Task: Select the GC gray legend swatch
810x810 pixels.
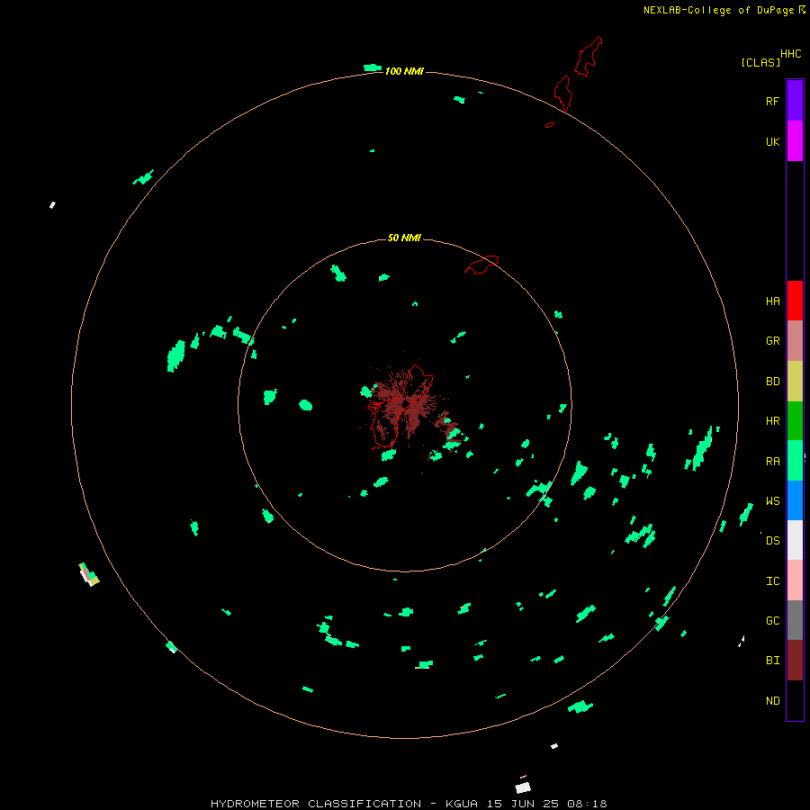Action: click(x=795, y=620)
